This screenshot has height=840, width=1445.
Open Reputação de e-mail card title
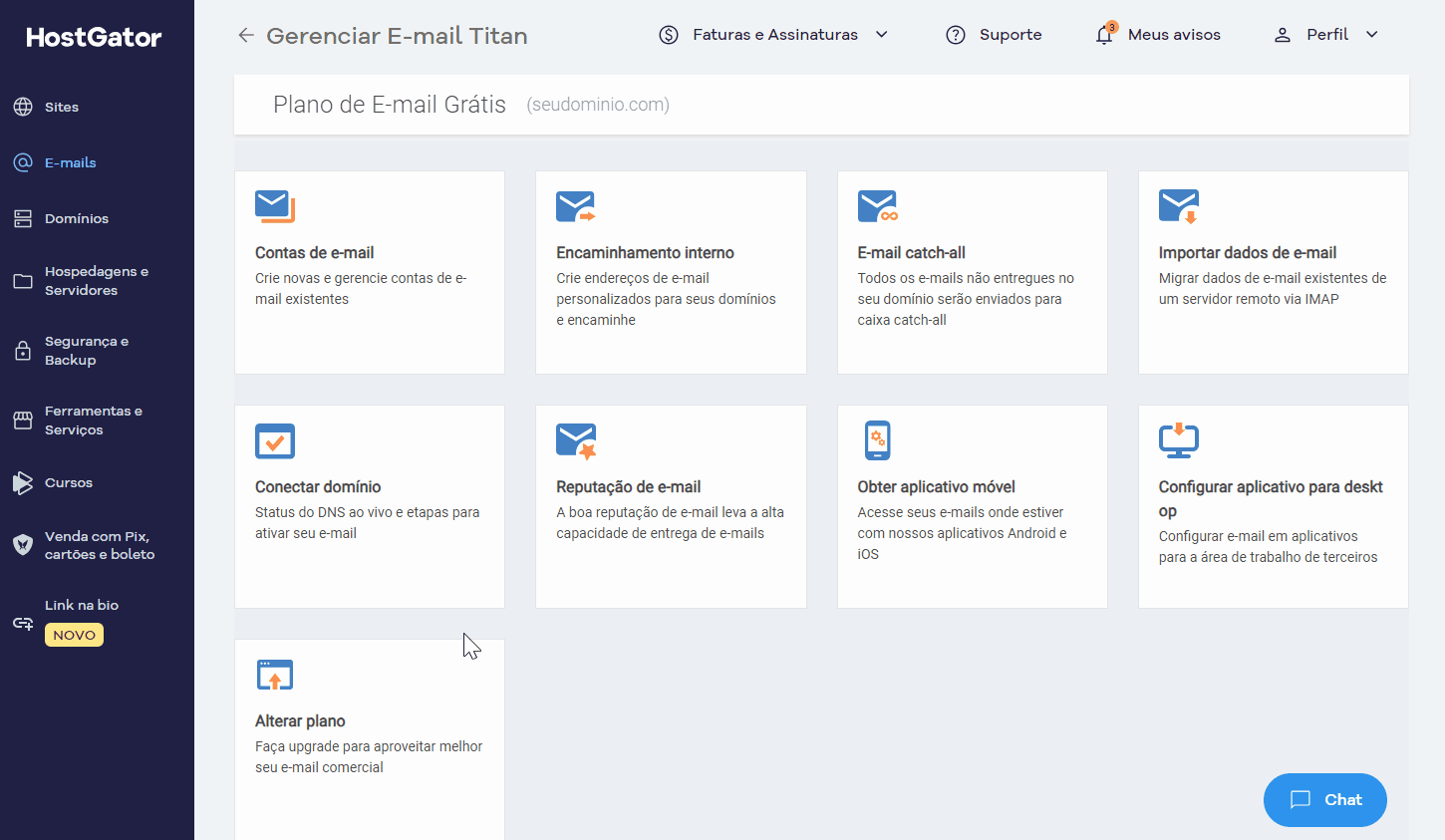pyautogui.click(x=628, y=487)
